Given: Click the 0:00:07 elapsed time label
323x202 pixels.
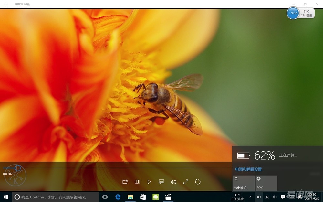Looking at the screenshot, I should (x=8, y=174).
